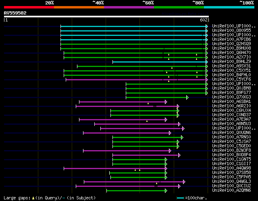
Task: Click the cyan 100char scale bar in legend
Action: [x=180, y=198]
